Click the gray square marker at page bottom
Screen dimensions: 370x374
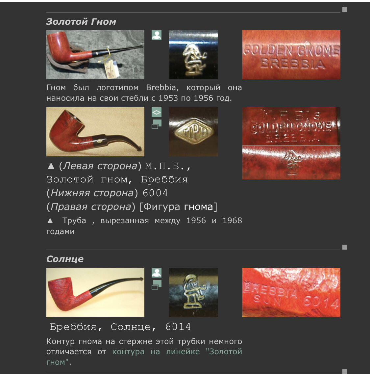coord(345,371)
